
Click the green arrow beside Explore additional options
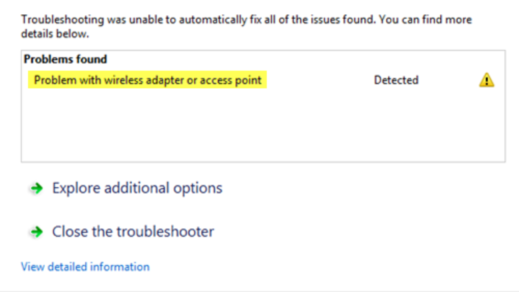point(38,189)
